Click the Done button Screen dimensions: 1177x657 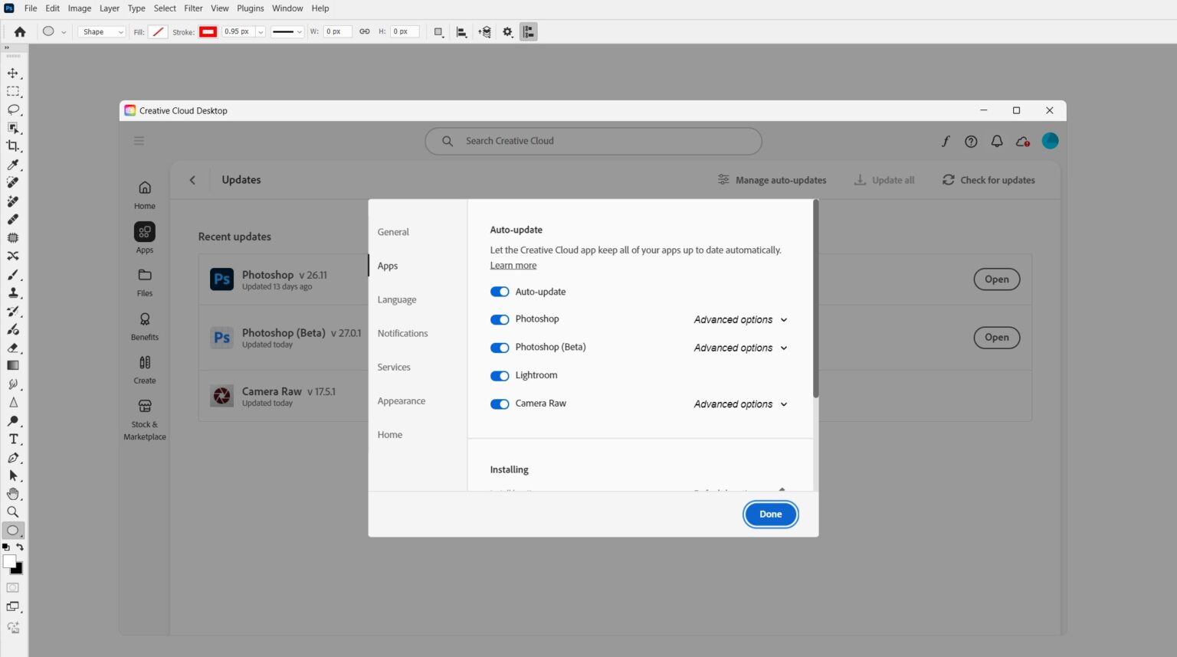point(770,515)
